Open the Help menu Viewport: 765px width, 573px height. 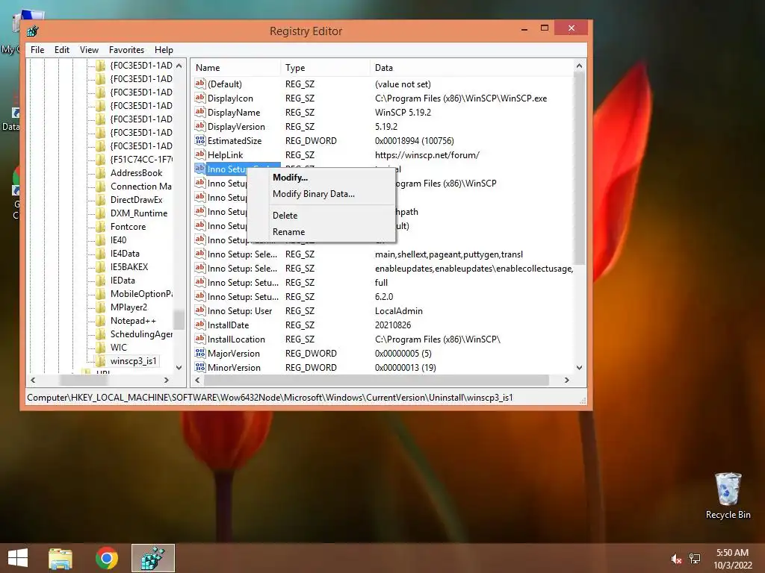pos(164,50)
